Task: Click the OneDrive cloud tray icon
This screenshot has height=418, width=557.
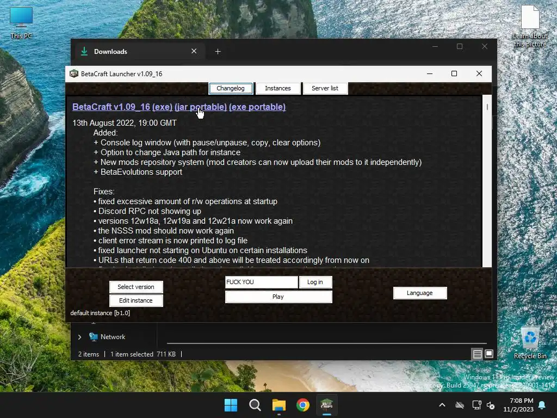Action: [460, 405]
